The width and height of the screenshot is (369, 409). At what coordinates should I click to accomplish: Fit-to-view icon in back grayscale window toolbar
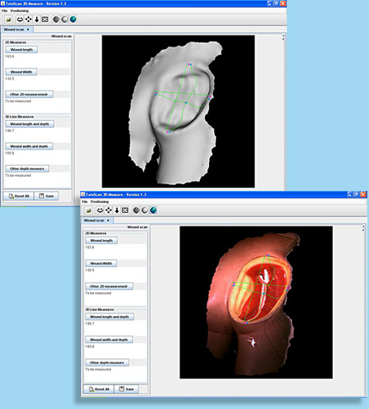pyautogui.click(x=45, y=19)
